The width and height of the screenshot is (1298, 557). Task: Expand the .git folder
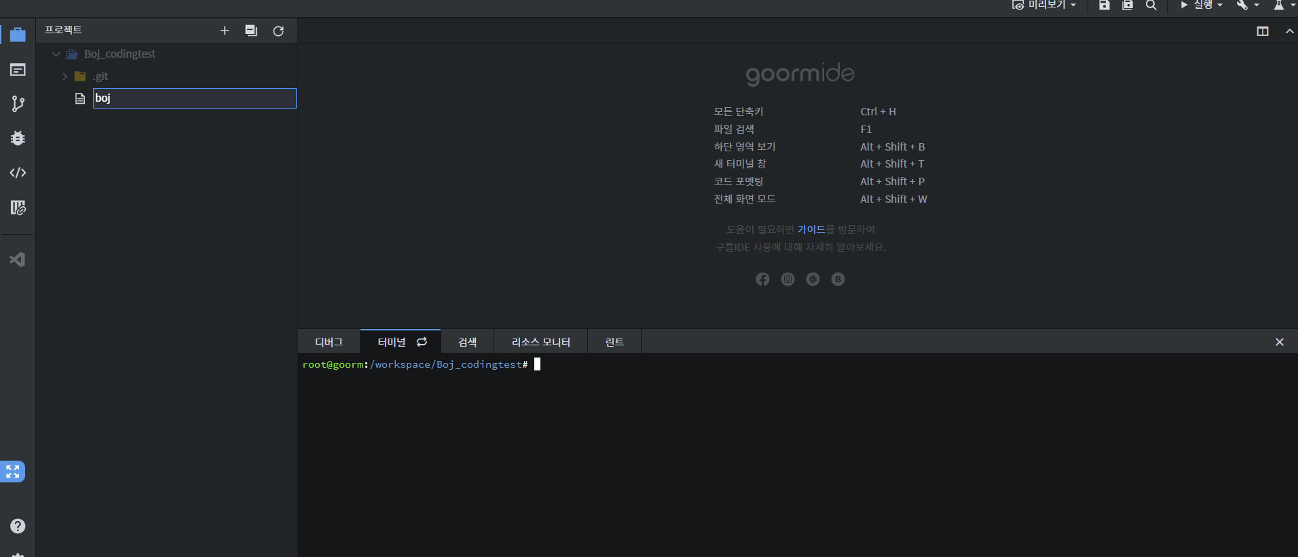64,76
